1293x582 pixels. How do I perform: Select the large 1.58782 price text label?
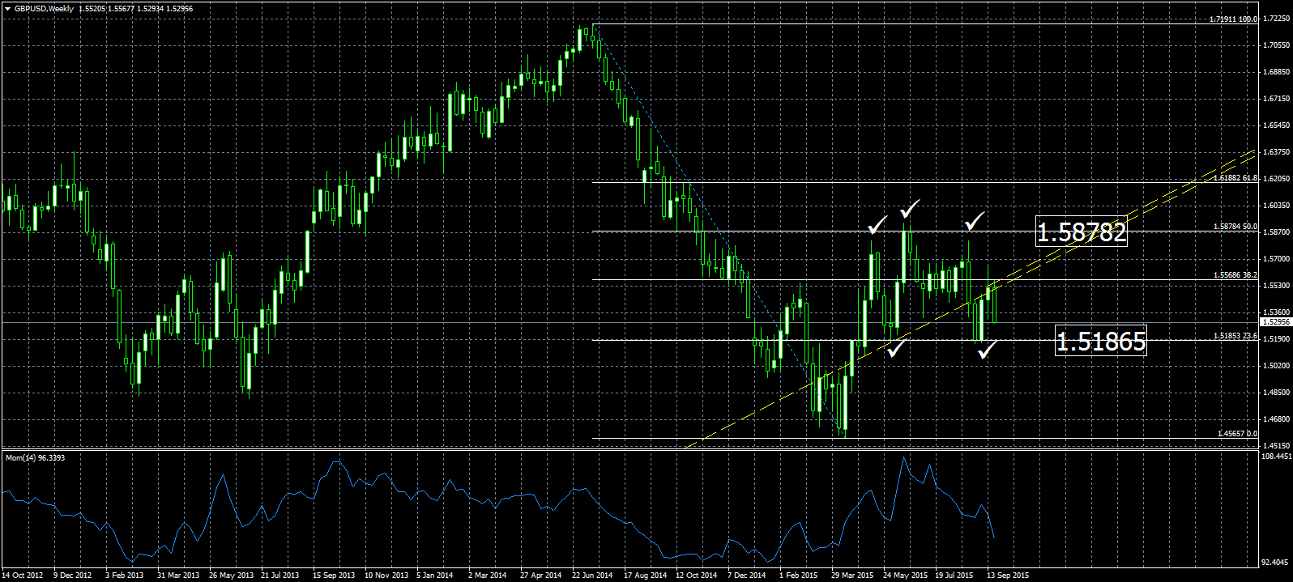click(x=1082, y=232)
